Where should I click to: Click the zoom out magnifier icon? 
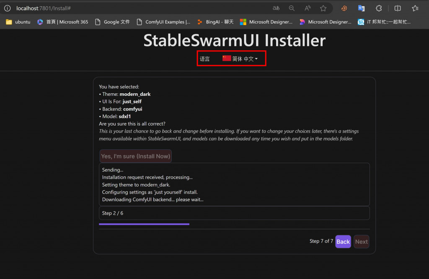(x=292, y=8)
